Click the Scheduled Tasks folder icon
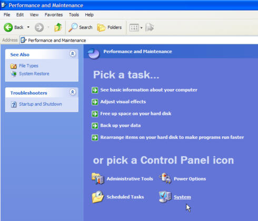The width and height of the screenshot is (258, 221). (98, 197)
